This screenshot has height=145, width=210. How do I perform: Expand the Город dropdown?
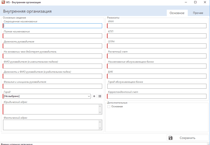(x=89, y=96)
